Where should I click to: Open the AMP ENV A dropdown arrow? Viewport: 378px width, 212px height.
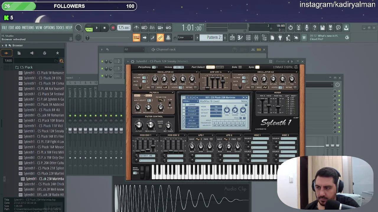pos(229,72)
